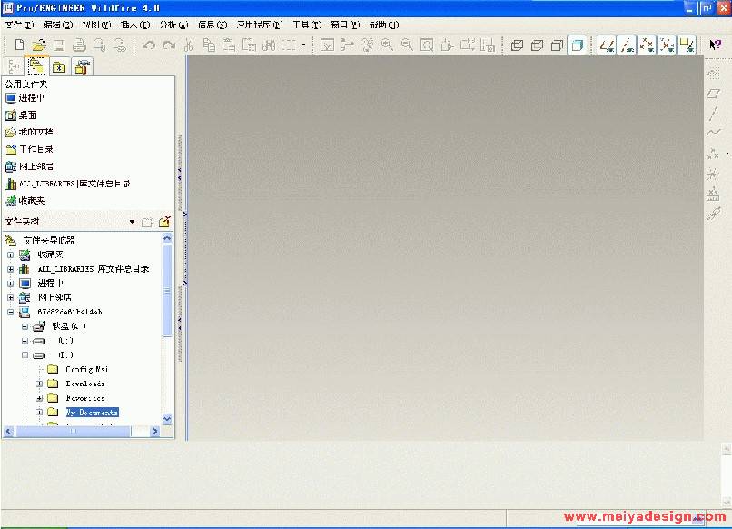
Task: Expand the floppy drive A: node
Action: (25, 326)
